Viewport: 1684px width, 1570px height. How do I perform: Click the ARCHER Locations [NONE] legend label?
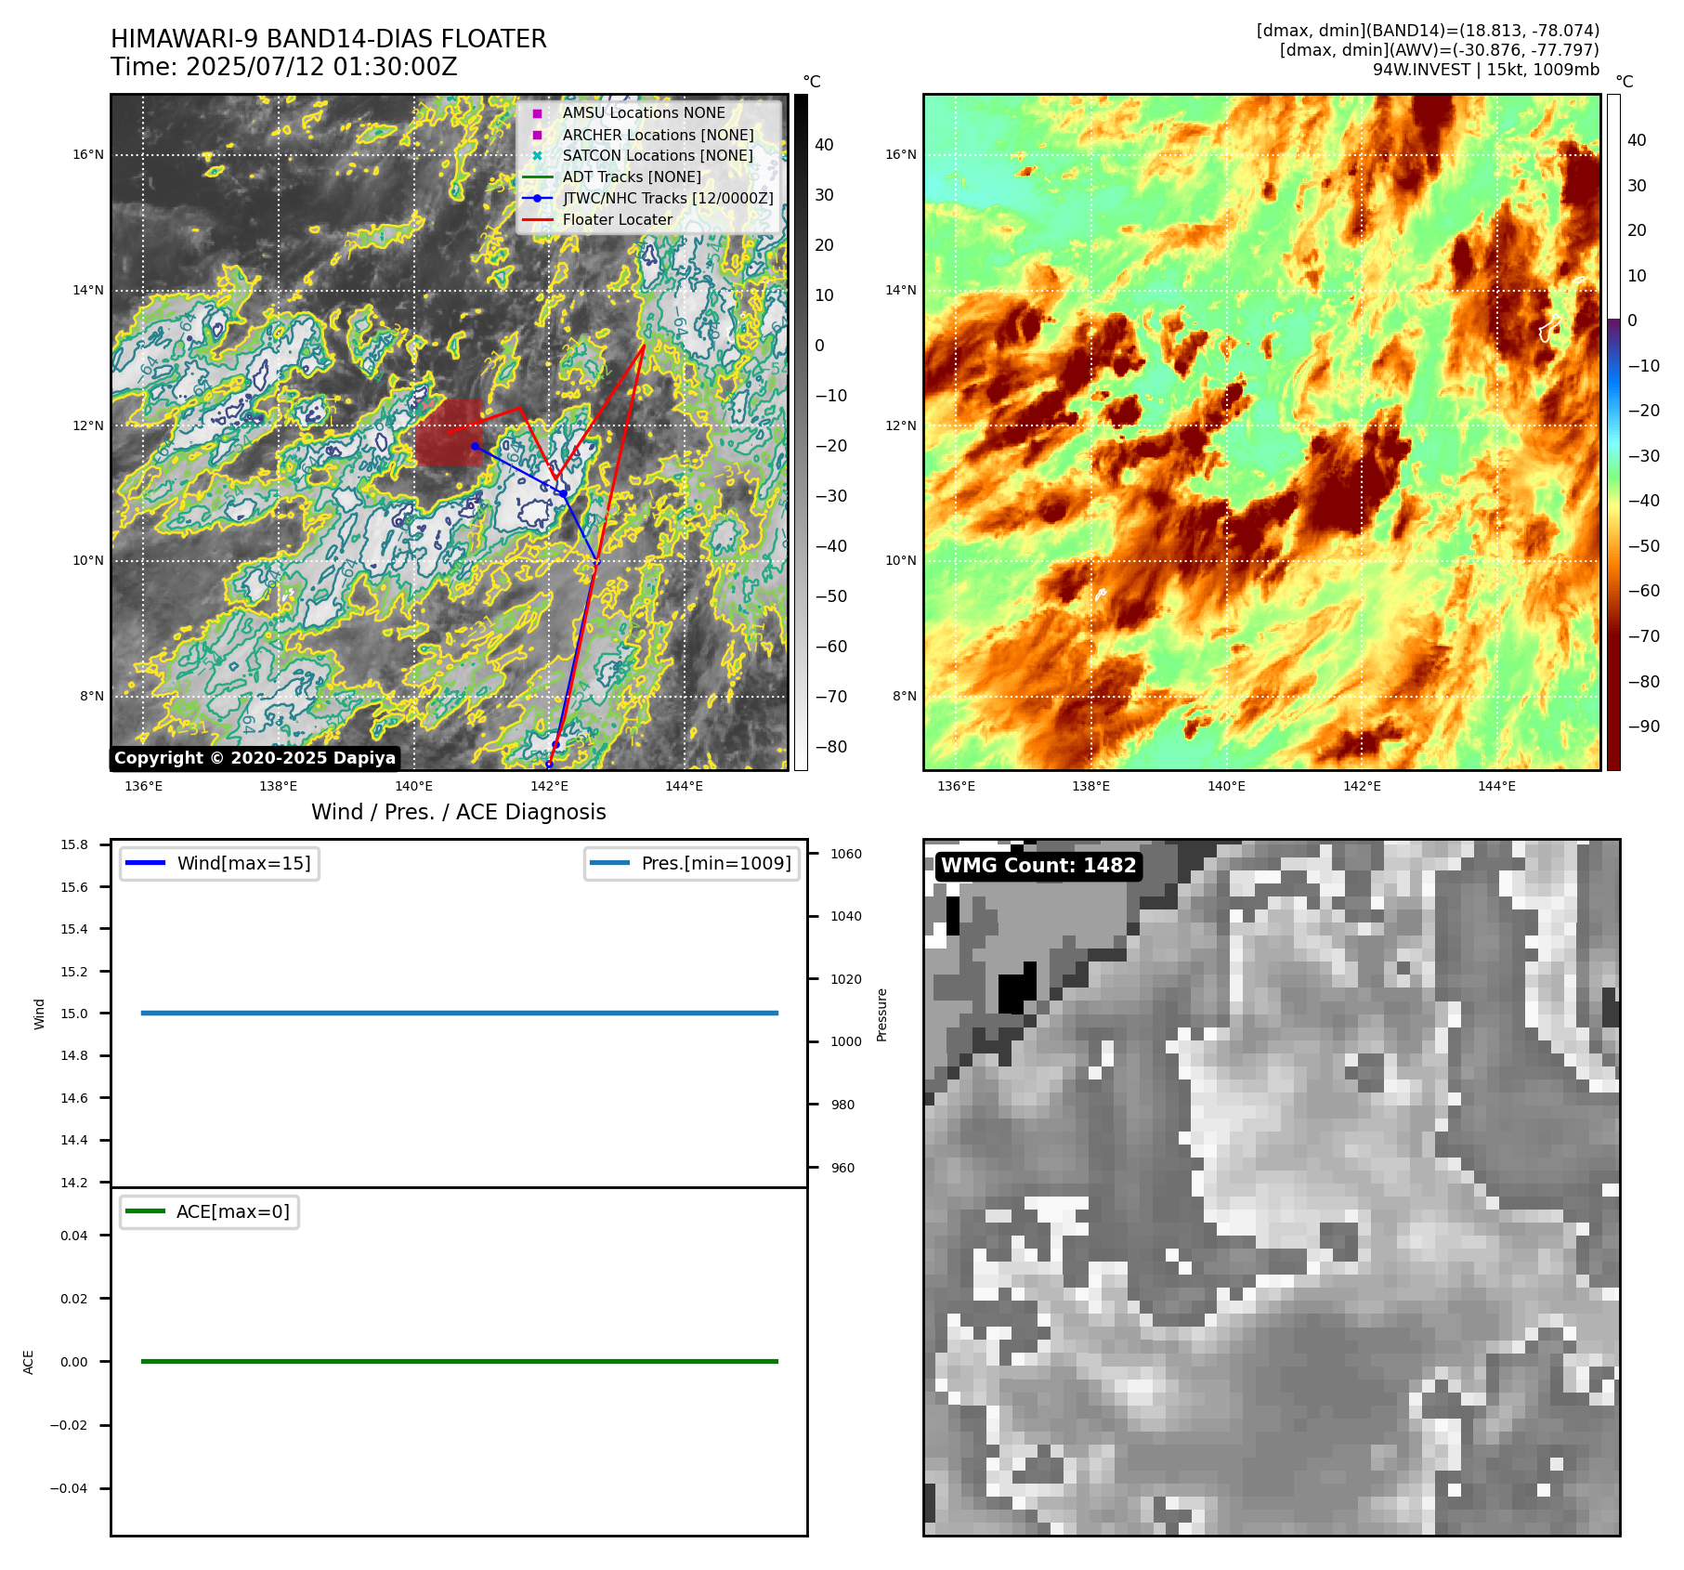coord(659,135)
